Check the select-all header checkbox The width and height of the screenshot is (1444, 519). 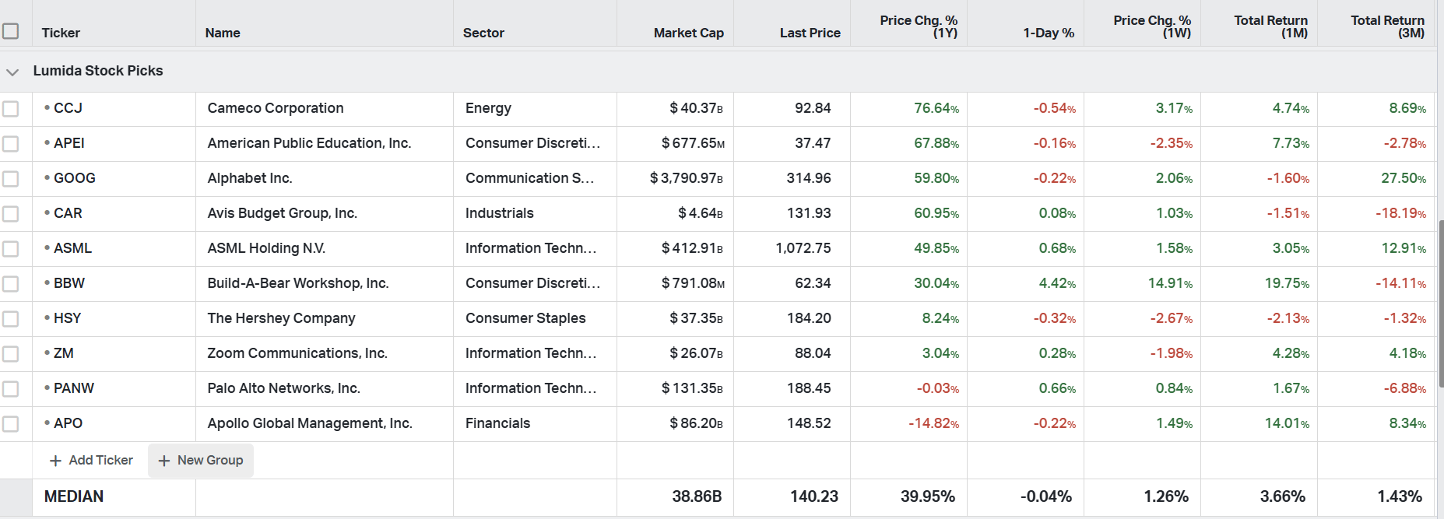point(11,31)
